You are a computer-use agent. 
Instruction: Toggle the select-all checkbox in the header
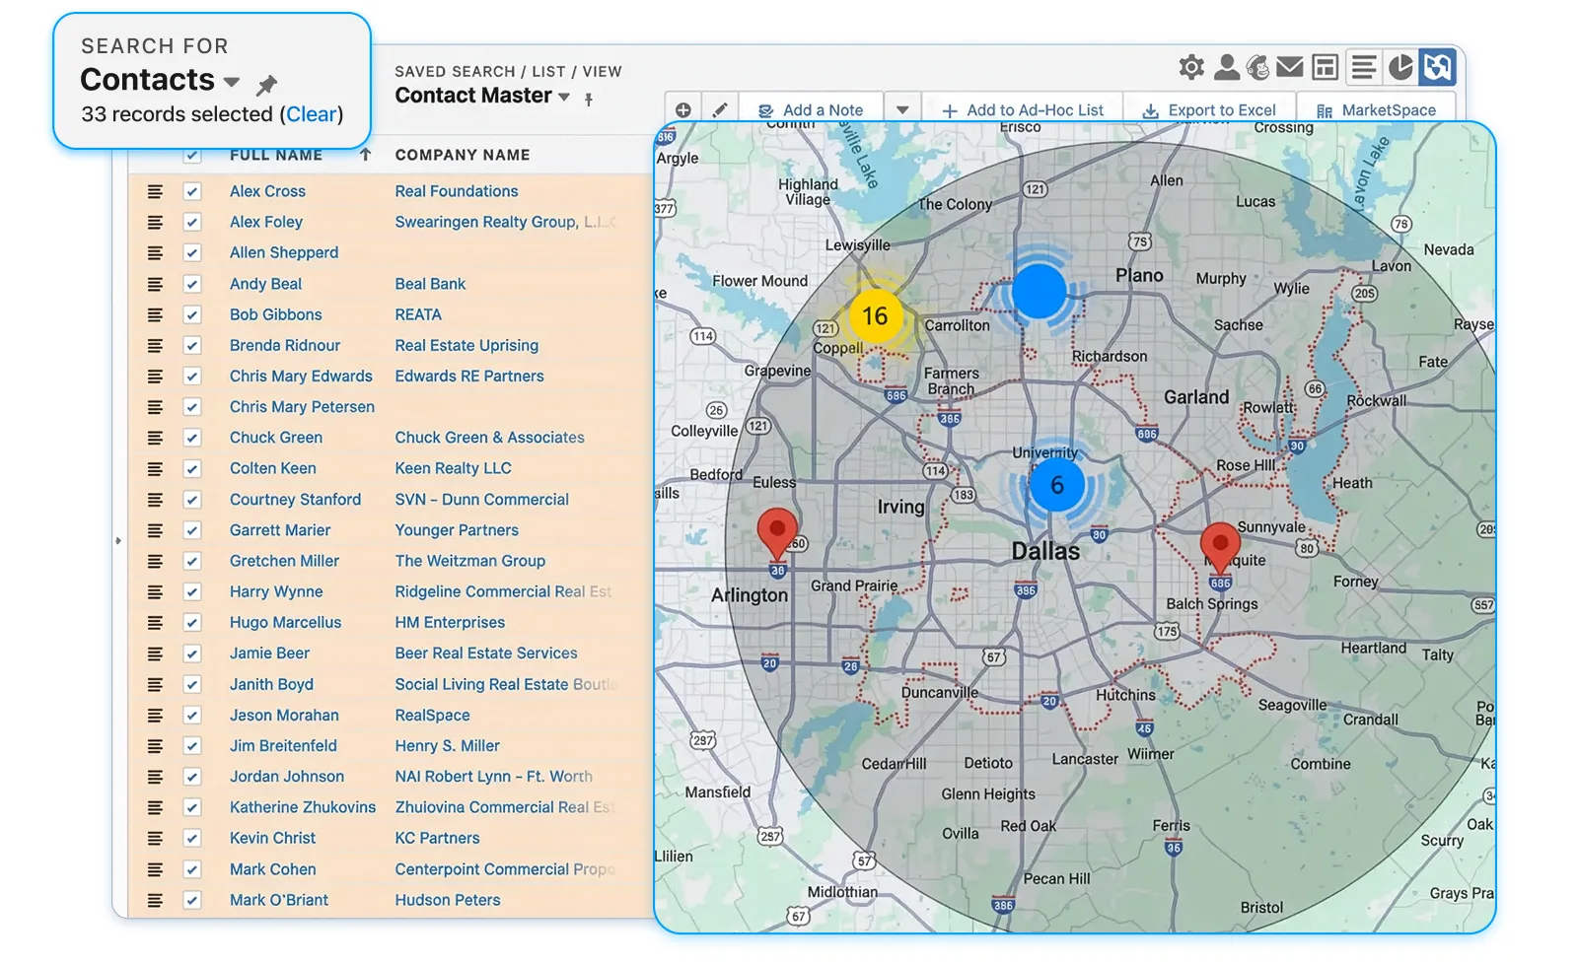(x=191, y=155)
